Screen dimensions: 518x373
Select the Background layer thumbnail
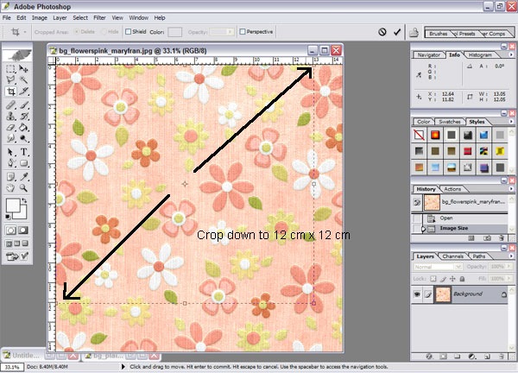441,294
